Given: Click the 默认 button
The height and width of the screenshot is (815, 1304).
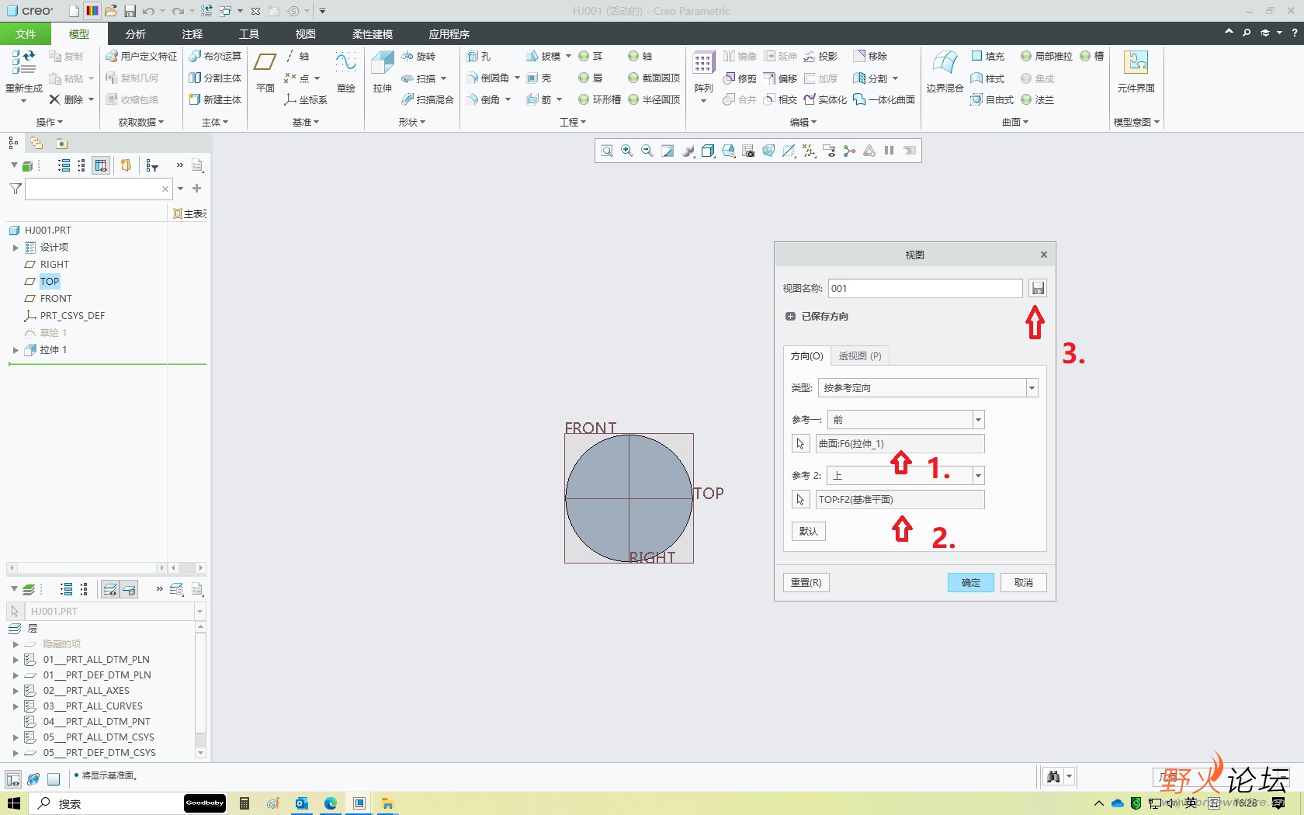Looking at the screenshot, I should coord(809,532).
